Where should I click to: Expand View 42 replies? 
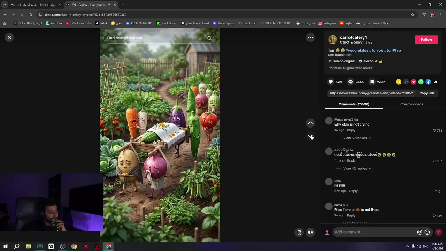point(357,168)
